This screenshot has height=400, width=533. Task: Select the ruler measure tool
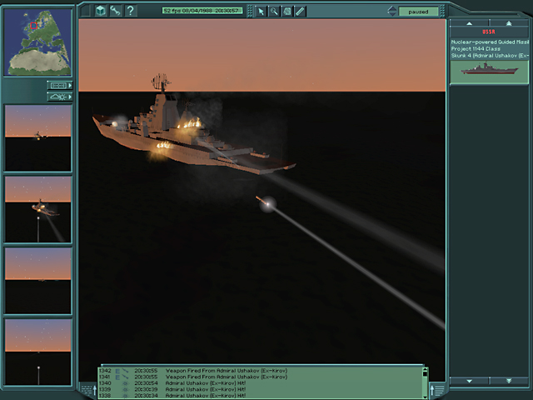tap(300, 12)
